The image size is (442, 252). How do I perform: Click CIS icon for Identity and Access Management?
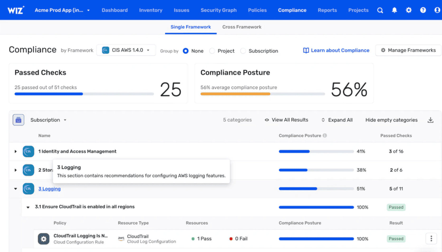pyautogui.click(x=28, y=151)
